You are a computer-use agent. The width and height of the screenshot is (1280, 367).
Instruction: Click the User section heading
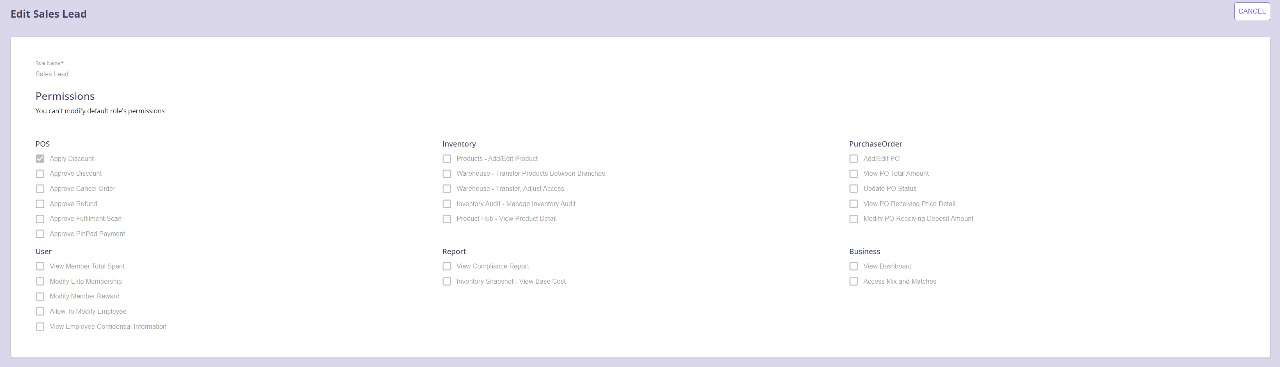44,252
